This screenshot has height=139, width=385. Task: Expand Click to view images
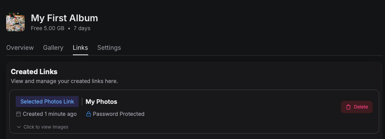[x=42, y=127]
